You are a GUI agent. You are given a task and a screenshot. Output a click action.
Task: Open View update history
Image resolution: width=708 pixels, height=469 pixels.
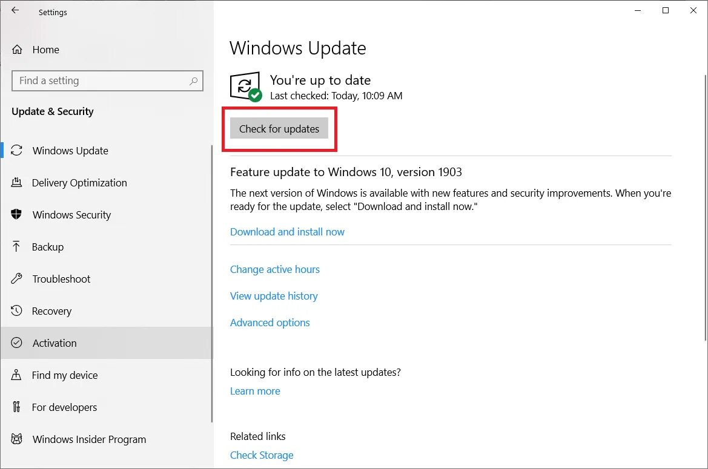[274, 296]
